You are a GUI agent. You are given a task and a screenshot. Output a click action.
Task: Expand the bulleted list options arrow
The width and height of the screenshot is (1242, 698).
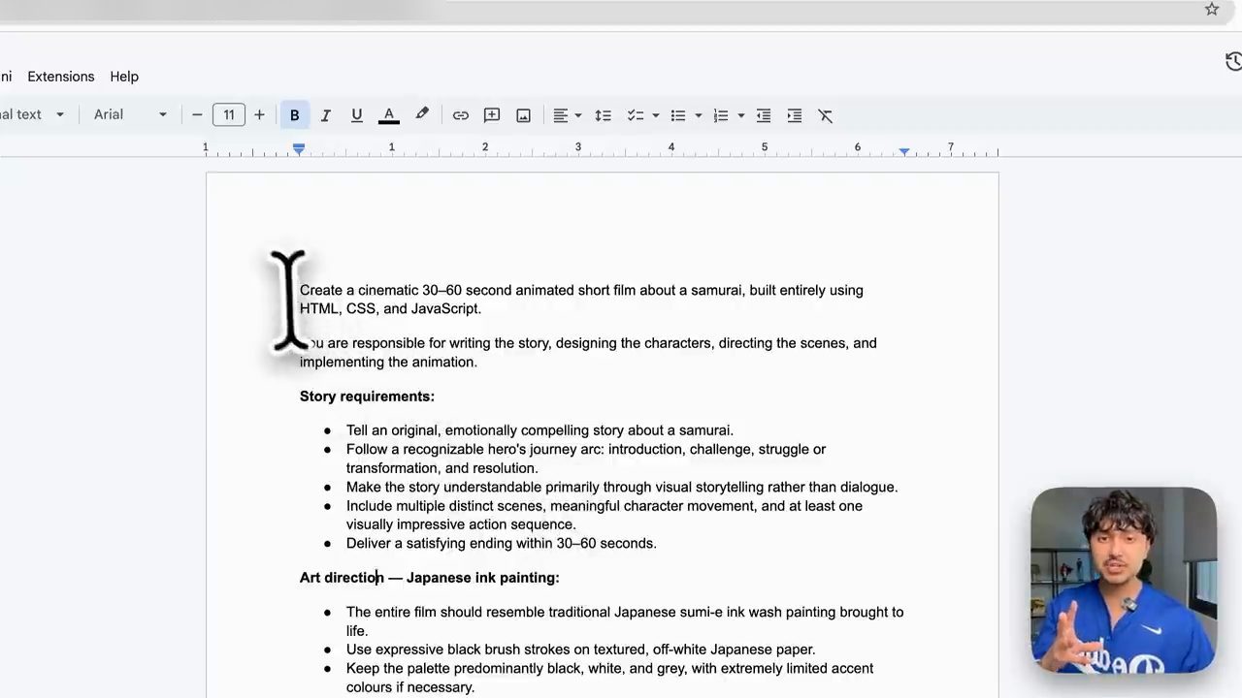click(698, 115)
